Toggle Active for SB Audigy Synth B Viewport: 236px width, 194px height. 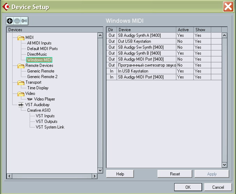(x=185, y=53)
